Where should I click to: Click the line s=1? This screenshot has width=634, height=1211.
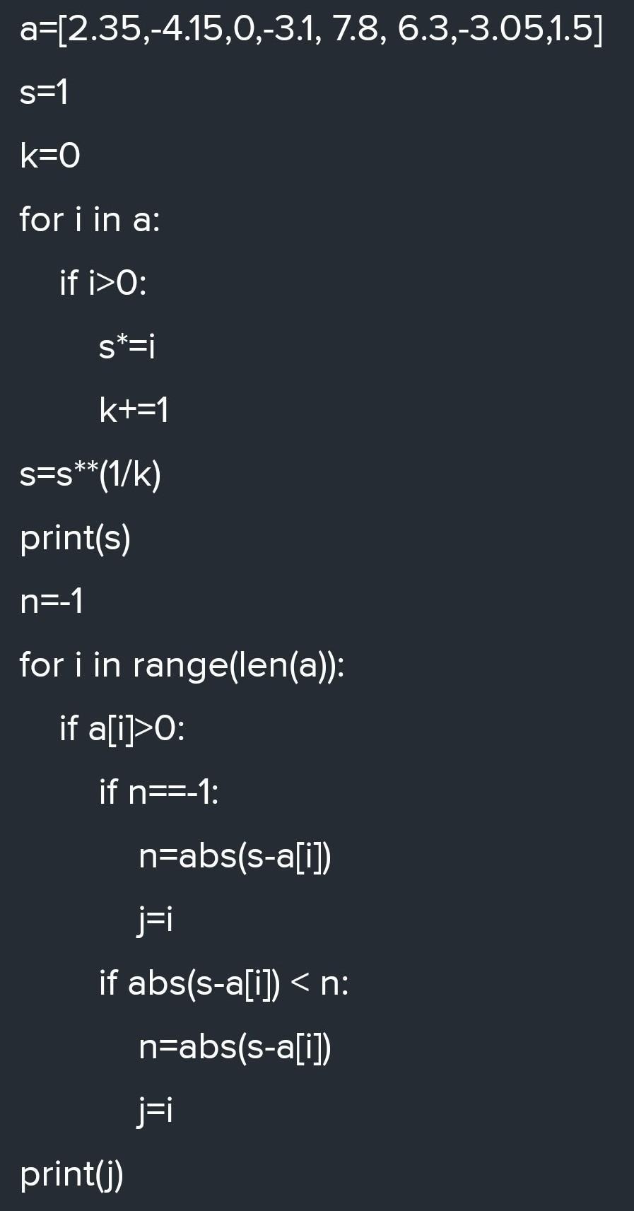click(45, 93)
